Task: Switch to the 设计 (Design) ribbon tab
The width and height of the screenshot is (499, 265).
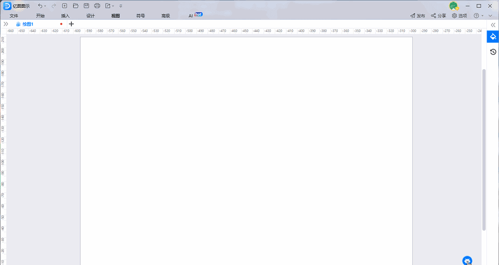Action: click(90, 16)
